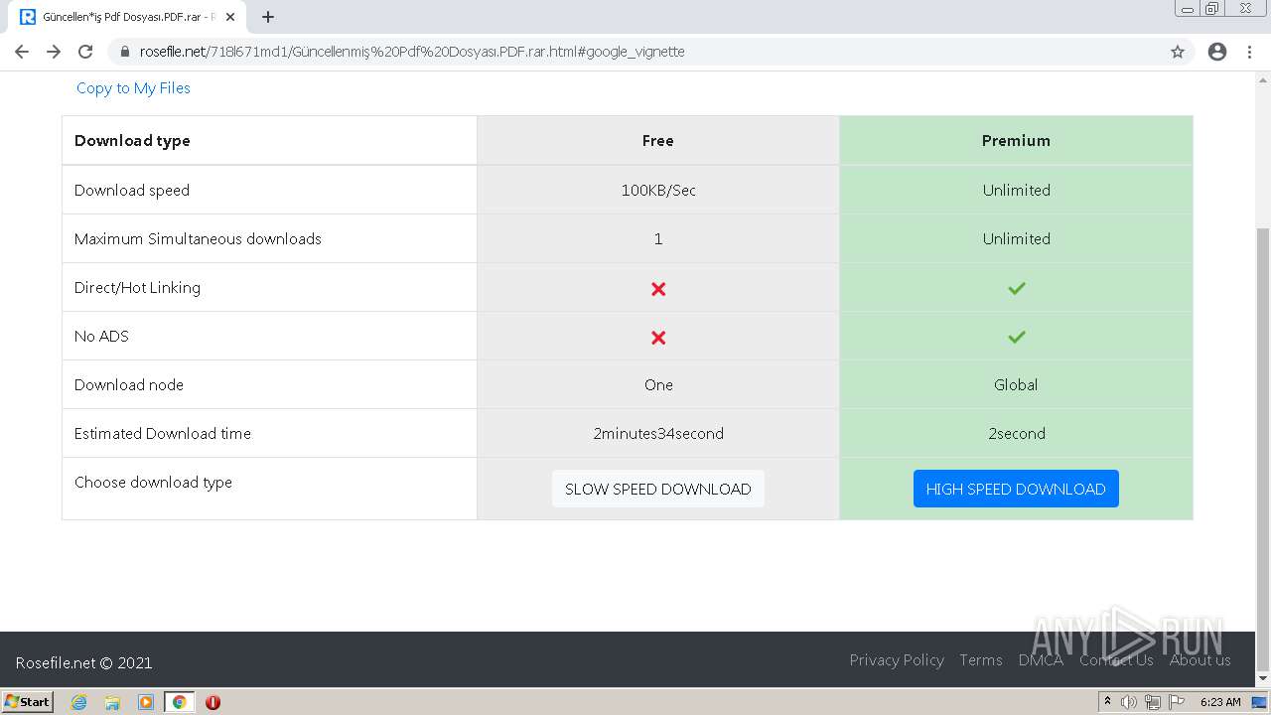Image resolution: width=1271 pixels, height=715 pixels.
Task: Select the Premium 2second estimate cell
Action: tap(1016, 433)
